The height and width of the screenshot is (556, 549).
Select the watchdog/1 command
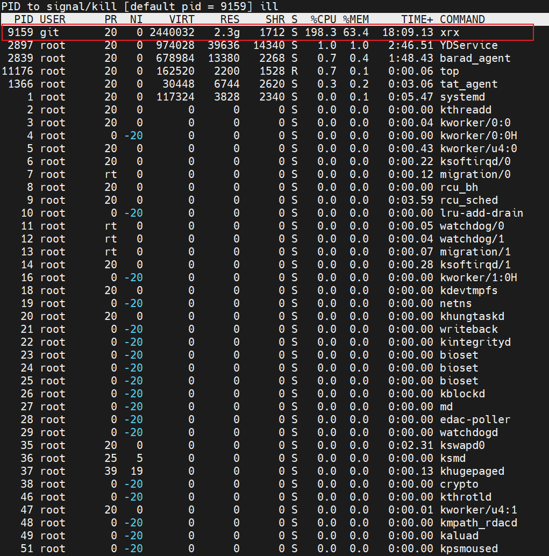pos(472,239)
